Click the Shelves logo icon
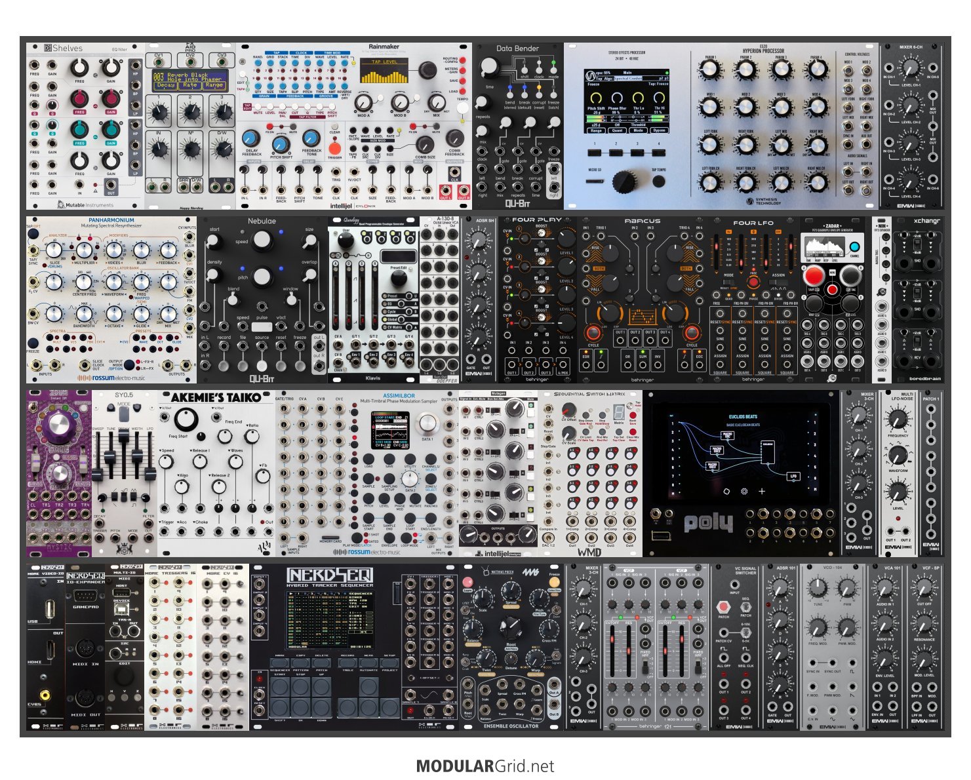The image size is (971, 780). pos(47,48)
